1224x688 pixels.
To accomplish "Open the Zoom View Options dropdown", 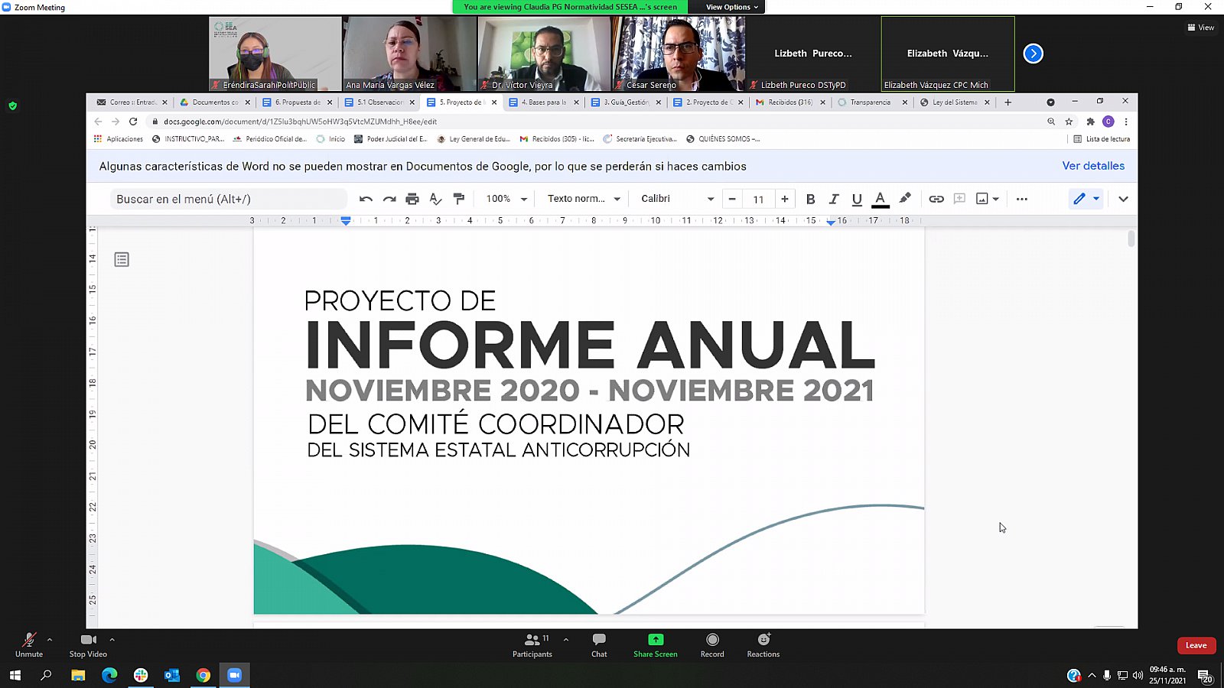I will (731, 7).
